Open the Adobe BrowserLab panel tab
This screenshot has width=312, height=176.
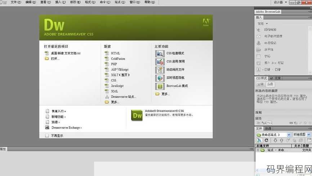click(268, 12)
